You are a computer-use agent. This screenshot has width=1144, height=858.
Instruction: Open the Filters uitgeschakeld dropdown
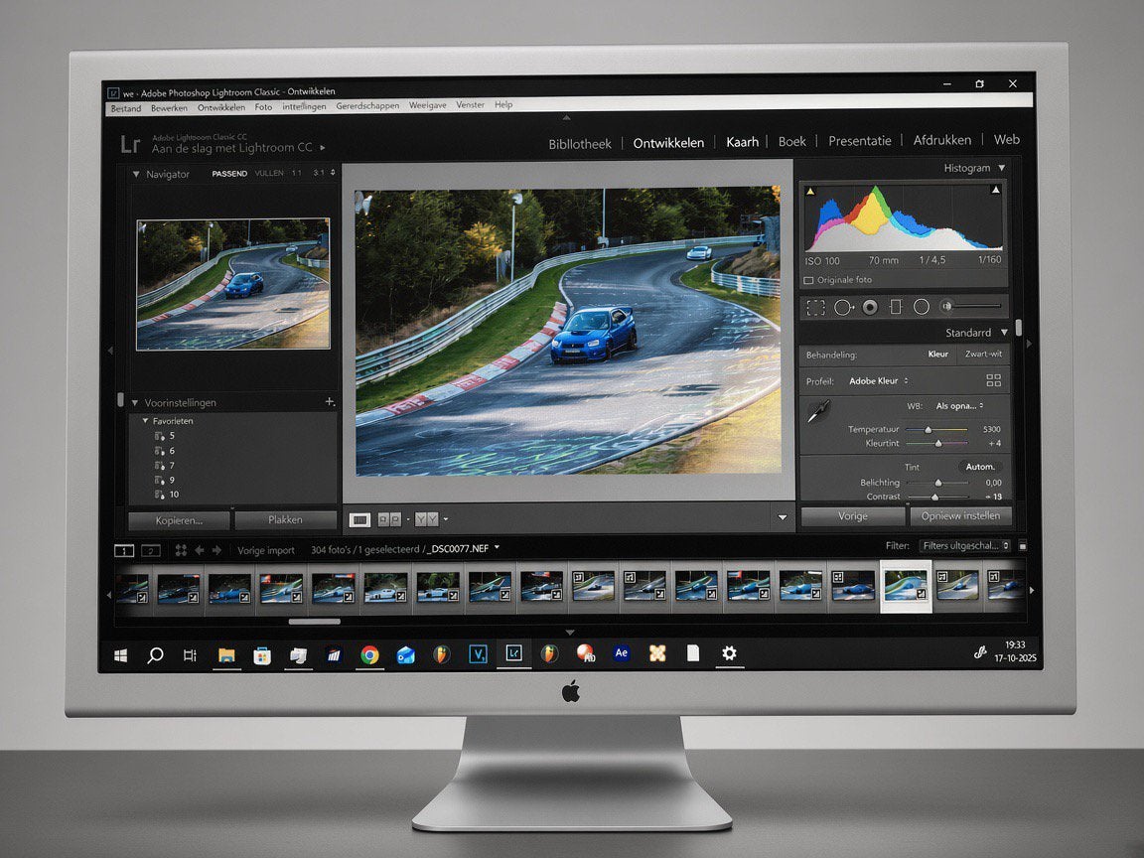[x=964, y=546]
